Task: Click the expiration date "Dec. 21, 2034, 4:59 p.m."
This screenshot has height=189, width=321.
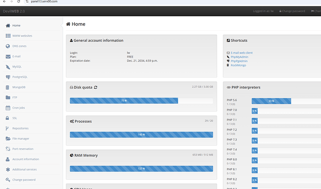Action: (x=142, y=61)
